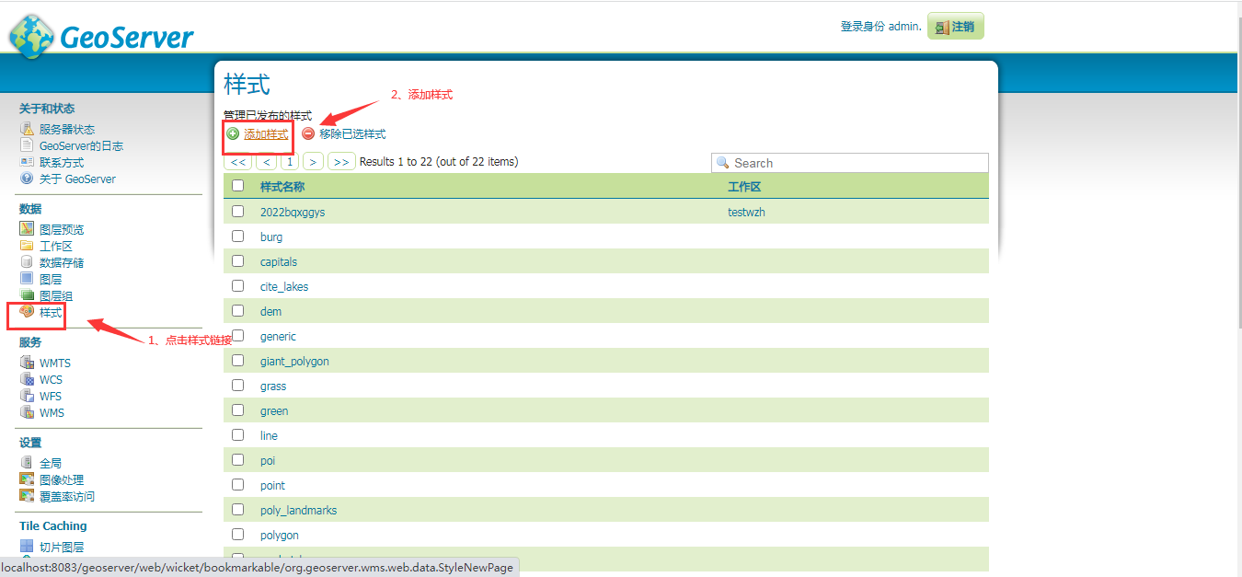Click the styles (样式) palette icon
1242x577 pixels.
click(x=27, y=312)
